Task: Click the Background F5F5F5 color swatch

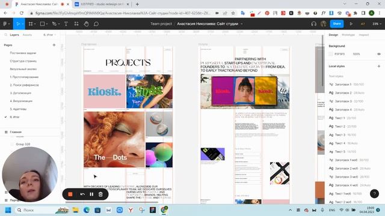Action: [x=331, y=54]
